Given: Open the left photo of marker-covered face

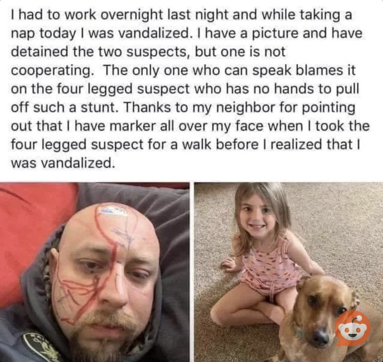Looking at the screenshot, I should pos(95,272).
